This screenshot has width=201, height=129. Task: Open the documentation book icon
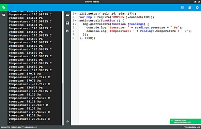[190, 8]
